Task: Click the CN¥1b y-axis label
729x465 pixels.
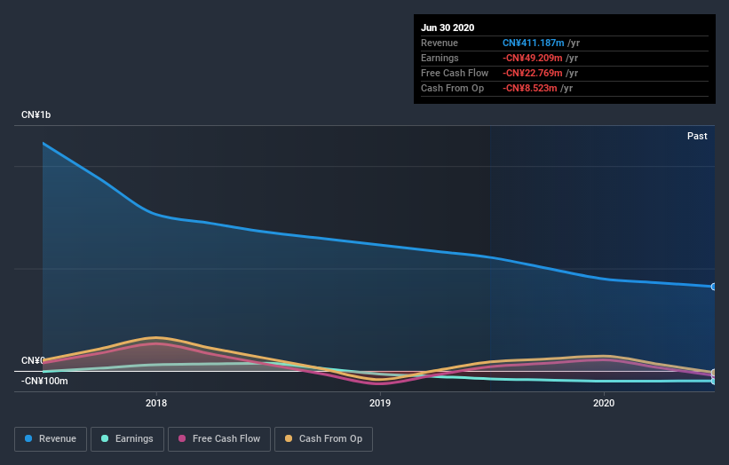Action: pos(36,114)
